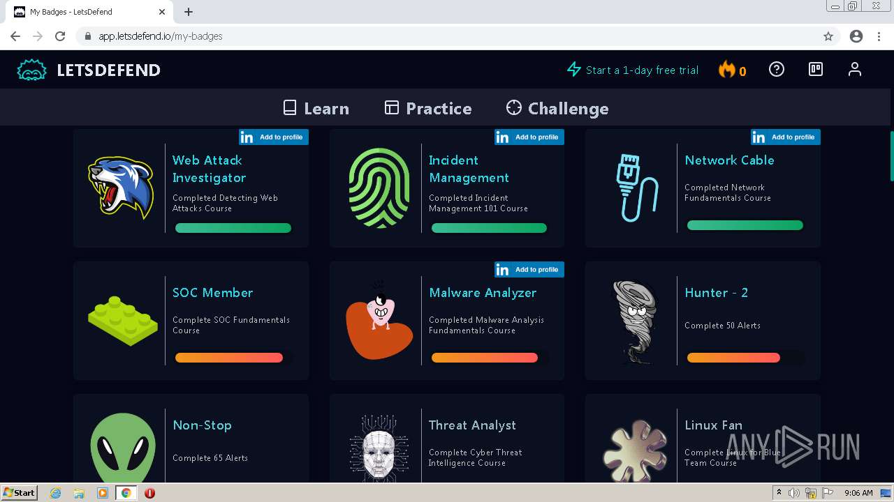This screenshot has width=894, height=502.
Task: Click the Hunter - 2 title
Action: point(716,293)
